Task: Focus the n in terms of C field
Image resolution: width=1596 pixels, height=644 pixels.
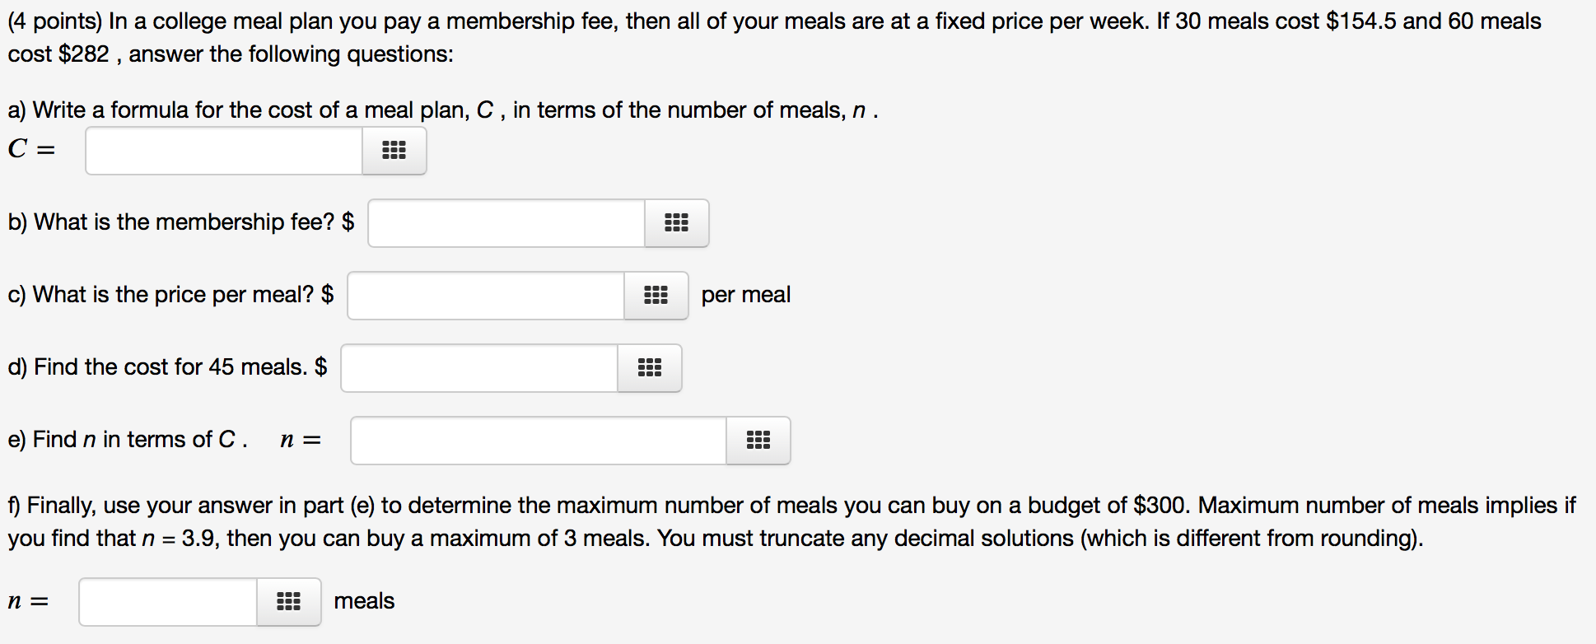Action: point(539,441)
